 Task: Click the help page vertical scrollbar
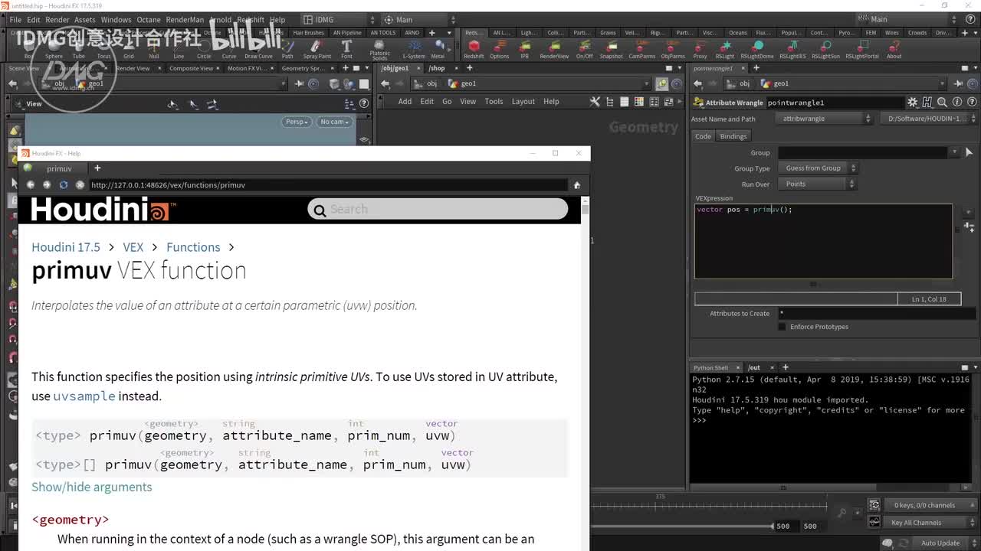[x=585, y=373]
